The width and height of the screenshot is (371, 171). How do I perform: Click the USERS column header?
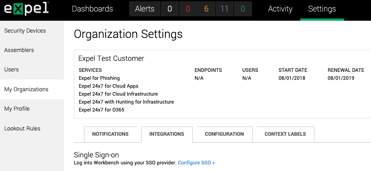[x=250, y=70]
